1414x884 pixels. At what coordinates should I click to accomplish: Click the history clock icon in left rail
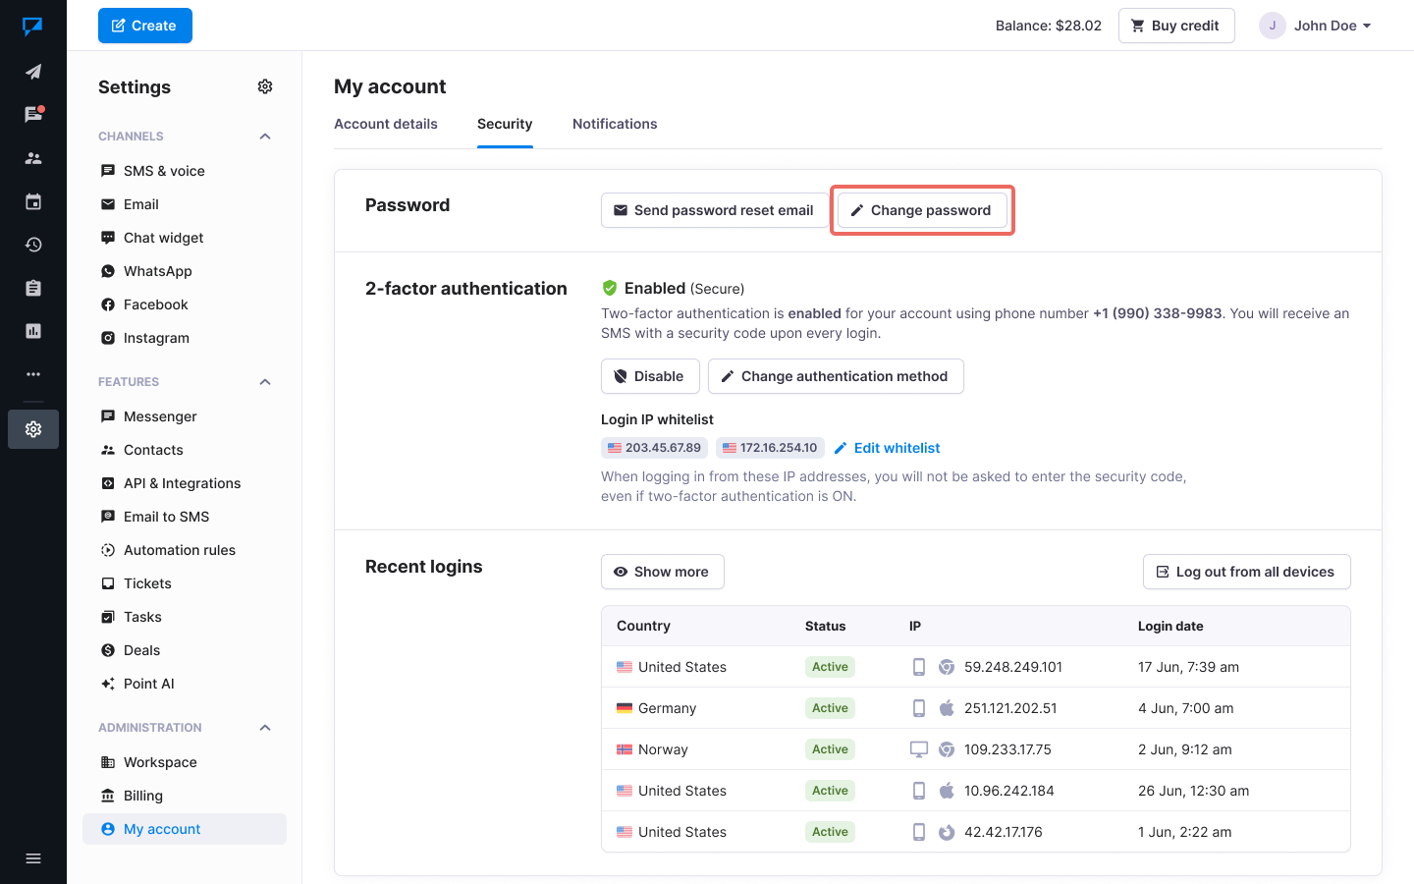click(33, 245)
